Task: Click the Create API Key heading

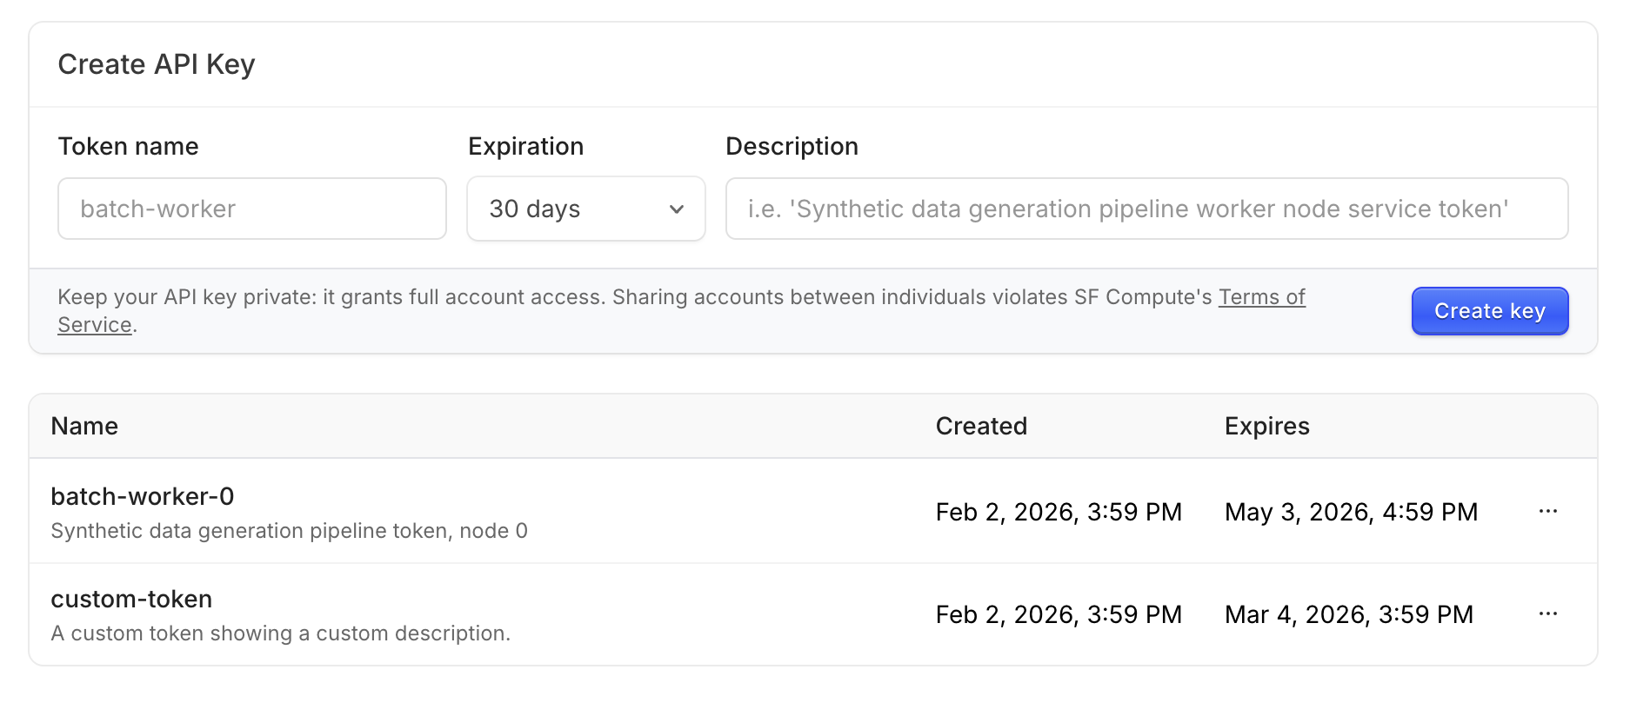Action: coord(157,65)
